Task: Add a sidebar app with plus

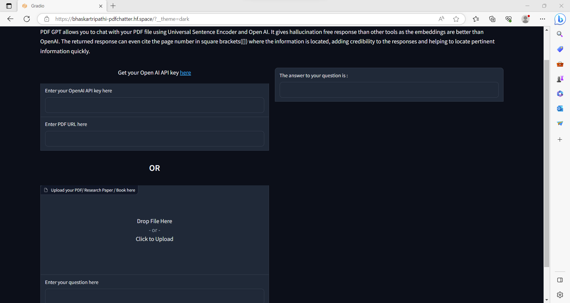Action: (x=560, y=139)
